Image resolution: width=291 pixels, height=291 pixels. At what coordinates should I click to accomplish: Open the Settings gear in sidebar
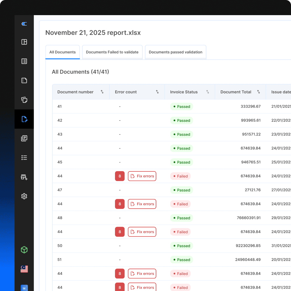[24, 196]
